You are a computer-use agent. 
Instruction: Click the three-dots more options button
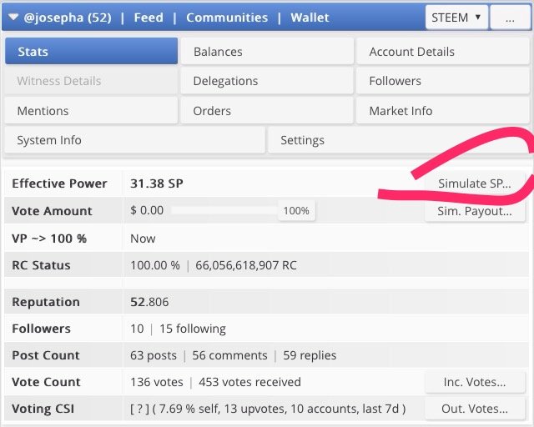point(511,17)
